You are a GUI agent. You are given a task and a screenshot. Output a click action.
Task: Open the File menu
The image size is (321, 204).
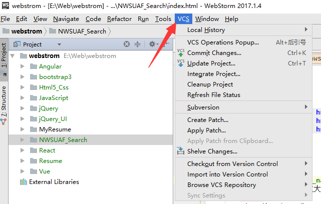pos(5,19)
